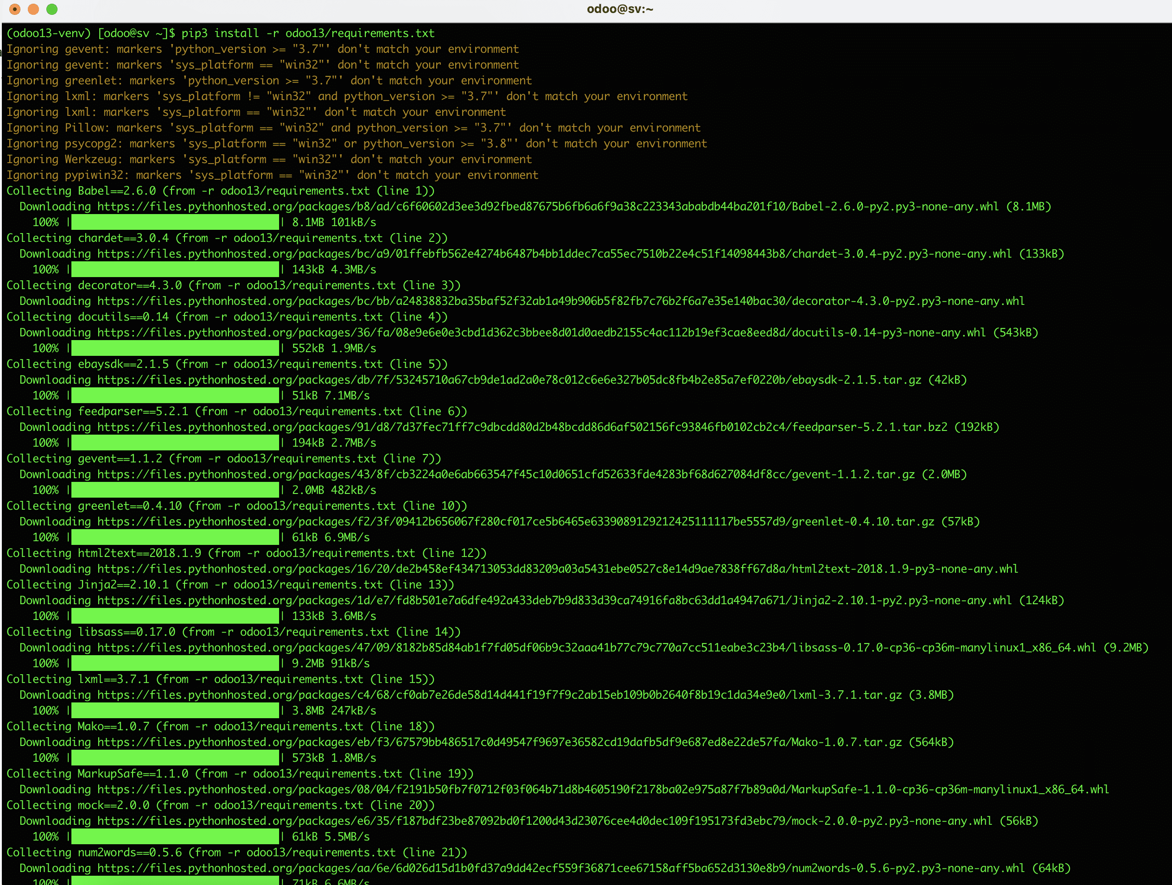Click the 'Collecting Jinja2==2.10.1' output line
Screen dimensions: 1172x885
tap(230, 585)
